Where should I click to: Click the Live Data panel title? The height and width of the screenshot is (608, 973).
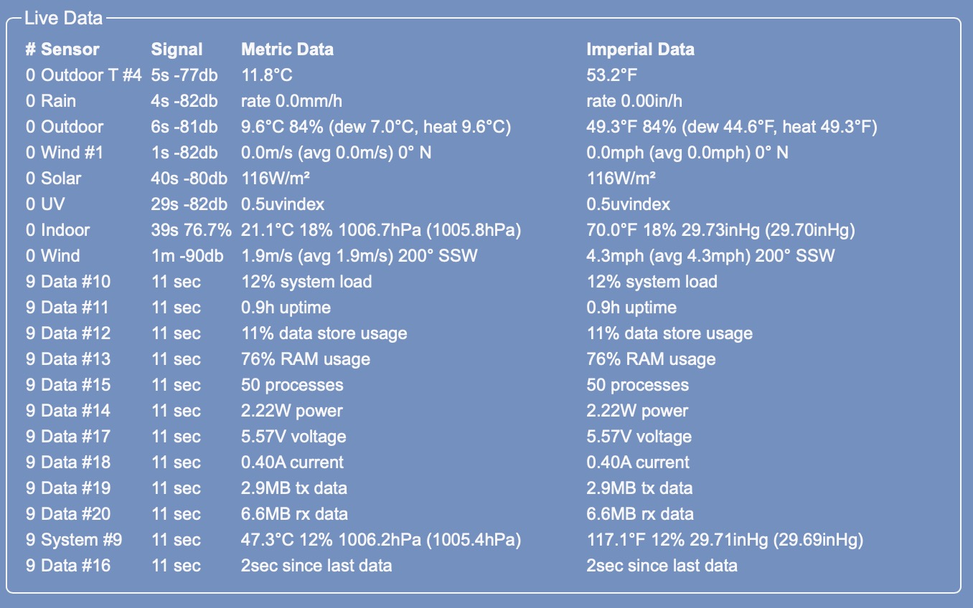pyautogui.click(x=63, y=18)
